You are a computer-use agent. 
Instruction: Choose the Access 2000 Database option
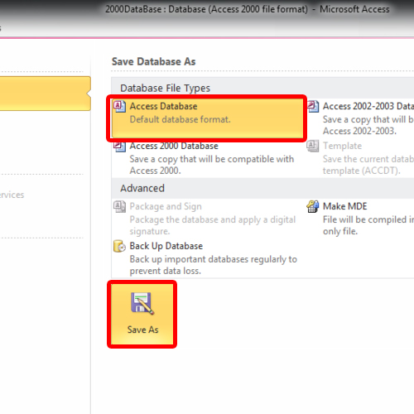(209, 158)
